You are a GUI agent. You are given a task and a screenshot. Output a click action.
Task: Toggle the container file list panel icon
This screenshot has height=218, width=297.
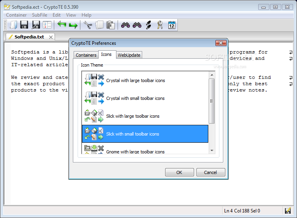47,25
